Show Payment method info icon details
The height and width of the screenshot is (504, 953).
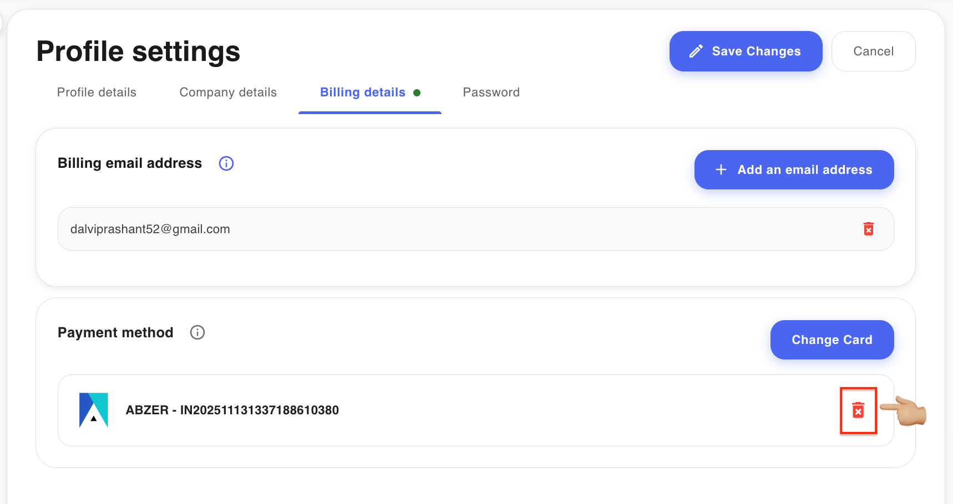[197, 332]
